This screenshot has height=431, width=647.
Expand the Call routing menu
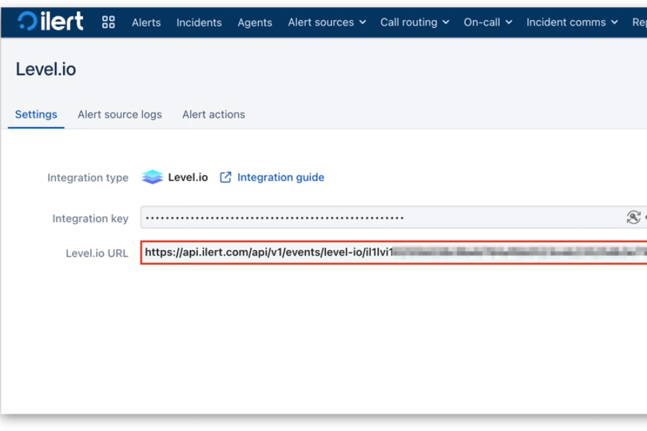tap(415, 22)
